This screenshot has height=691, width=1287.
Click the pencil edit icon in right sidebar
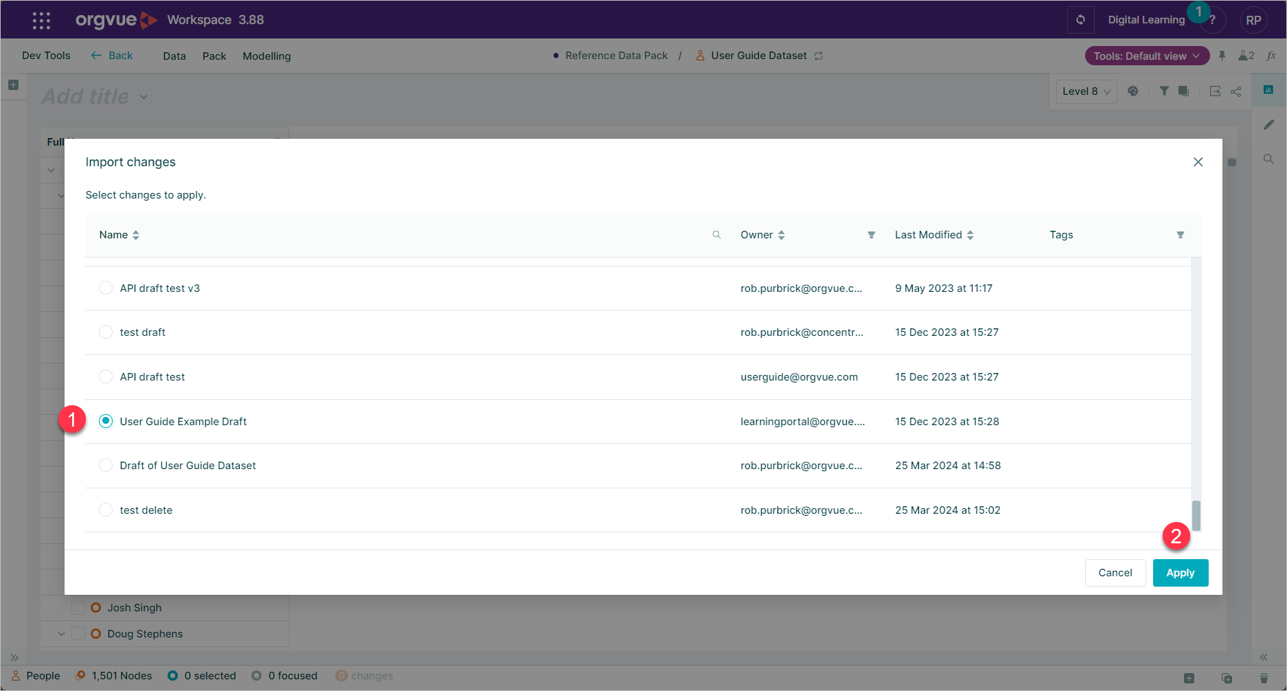(x=1268, y=124)
